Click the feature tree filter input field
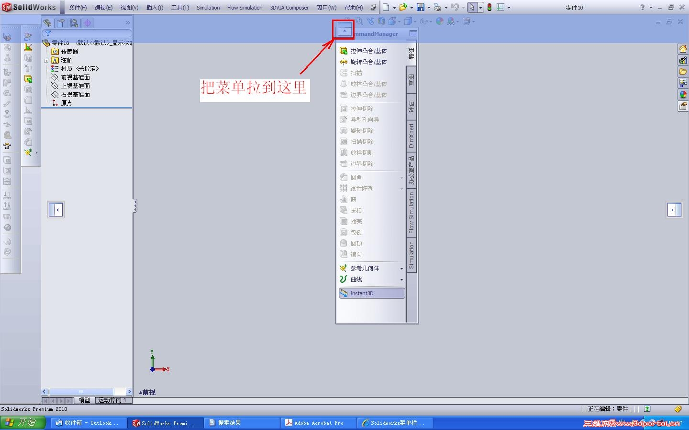689x430 pixels. click(87, 33)
